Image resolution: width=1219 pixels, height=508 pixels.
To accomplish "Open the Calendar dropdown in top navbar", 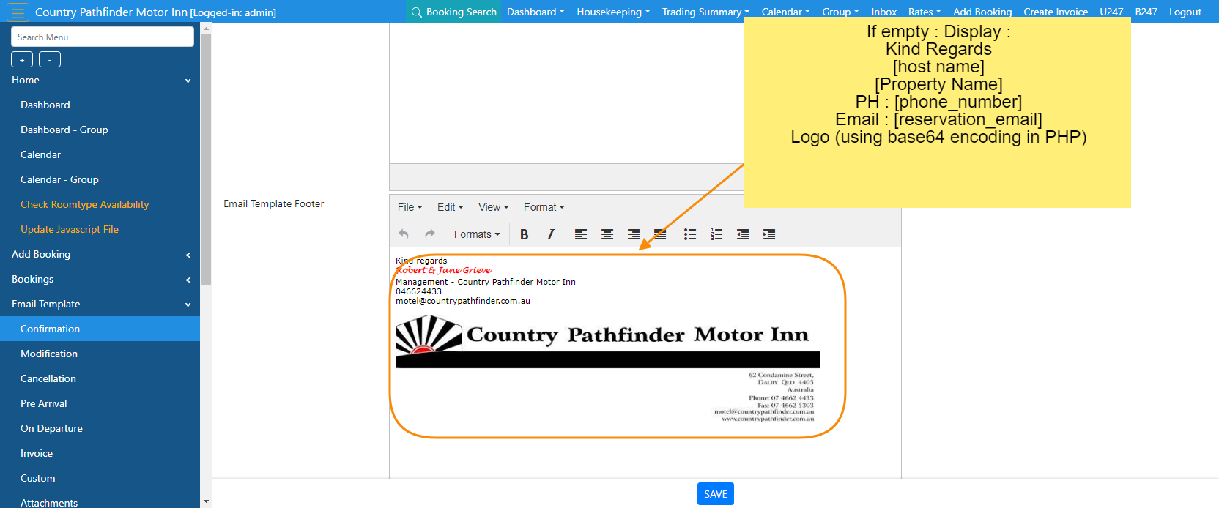I will click(785, 12).
